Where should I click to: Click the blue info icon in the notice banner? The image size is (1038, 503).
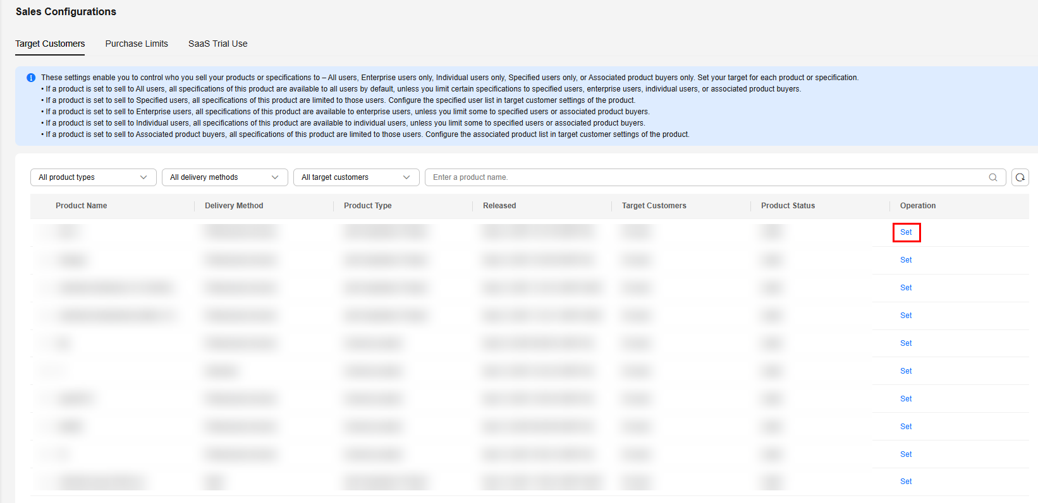coord(31,78)
